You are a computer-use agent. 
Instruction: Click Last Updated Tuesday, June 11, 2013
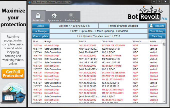99,36
